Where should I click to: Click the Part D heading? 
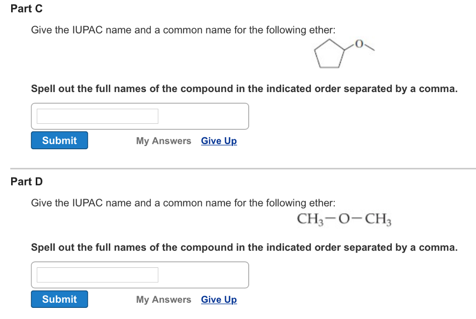pos(26,181)
